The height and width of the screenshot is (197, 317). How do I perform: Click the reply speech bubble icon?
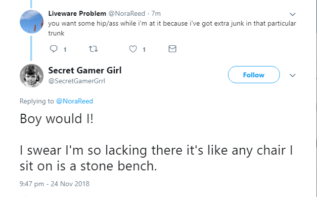click(53, 49)
